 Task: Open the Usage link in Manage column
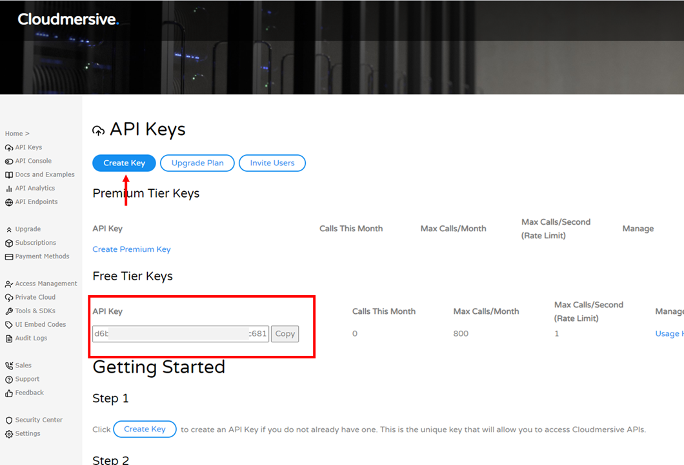point(669,334)
